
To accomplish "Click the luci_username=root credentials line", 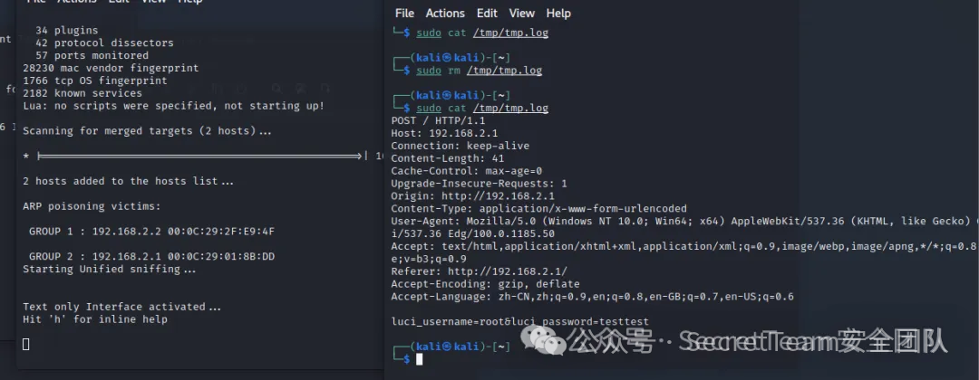I will 520,322.
